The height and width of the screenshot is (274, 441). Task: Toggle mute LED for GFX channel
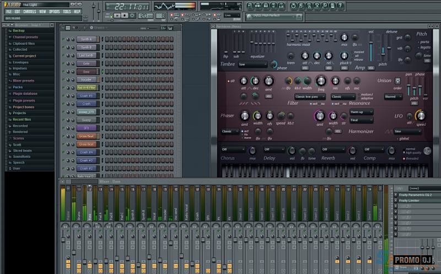[63, 128]
